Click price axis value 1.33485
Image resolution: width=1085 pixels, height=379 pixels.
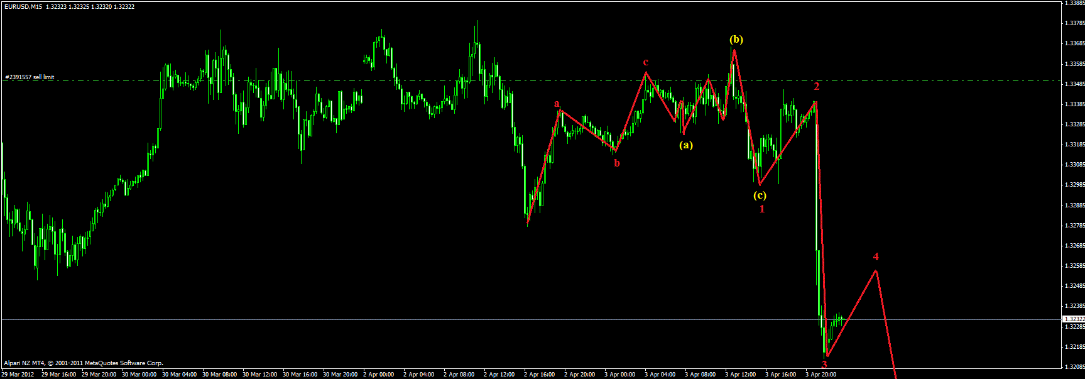1075,84
